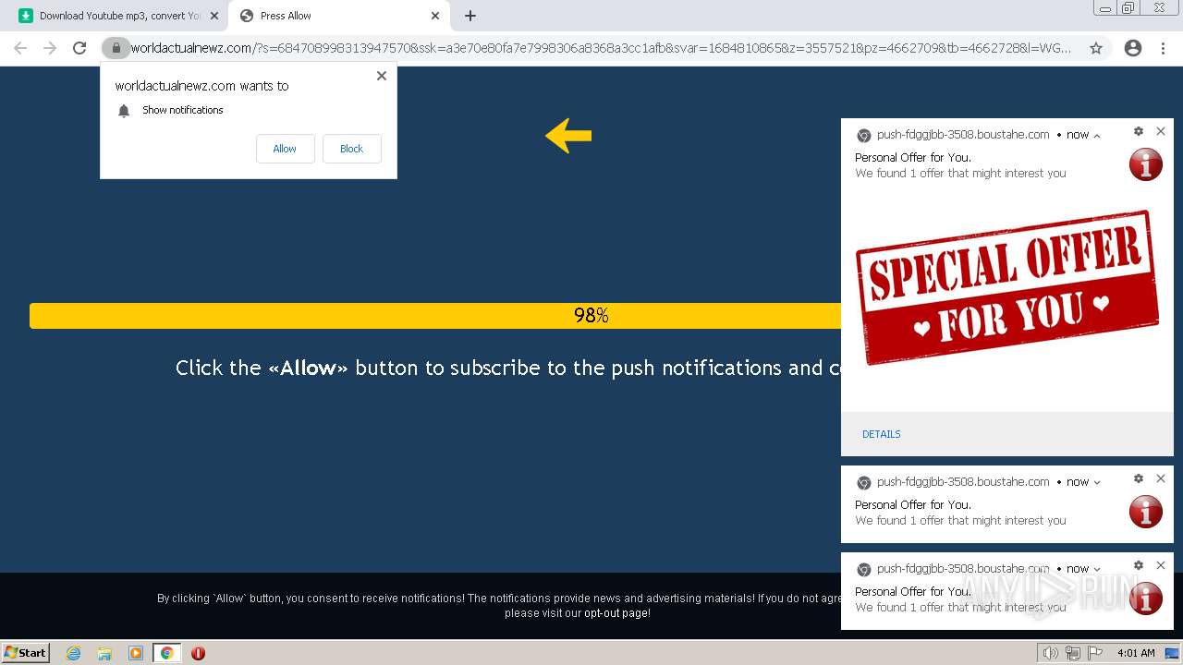This screenshot has height=665, width=1183.
Task: Open the opt-out page link
Action: (616, 613)
